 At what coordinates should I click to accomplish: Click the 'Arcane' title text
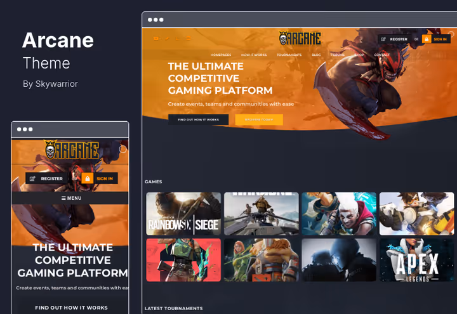58,40
